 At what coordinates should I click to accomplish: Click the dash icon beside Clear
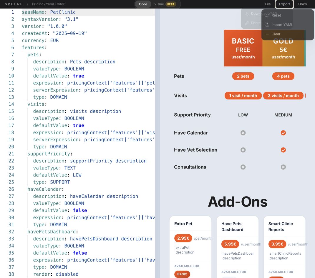click(x=267, y=34)
